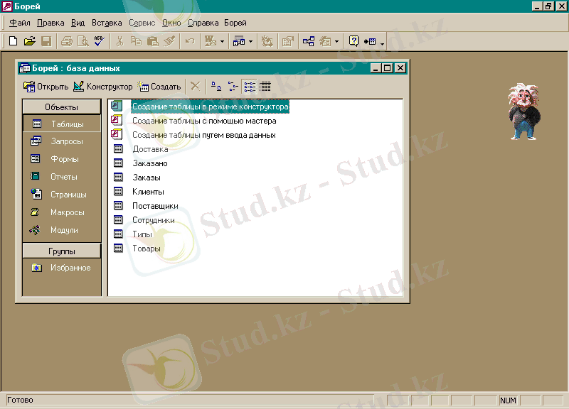Click the Создать button in database window
This screenshot has height=409, width=569.
pyautogui.click(x=159, y=87)
